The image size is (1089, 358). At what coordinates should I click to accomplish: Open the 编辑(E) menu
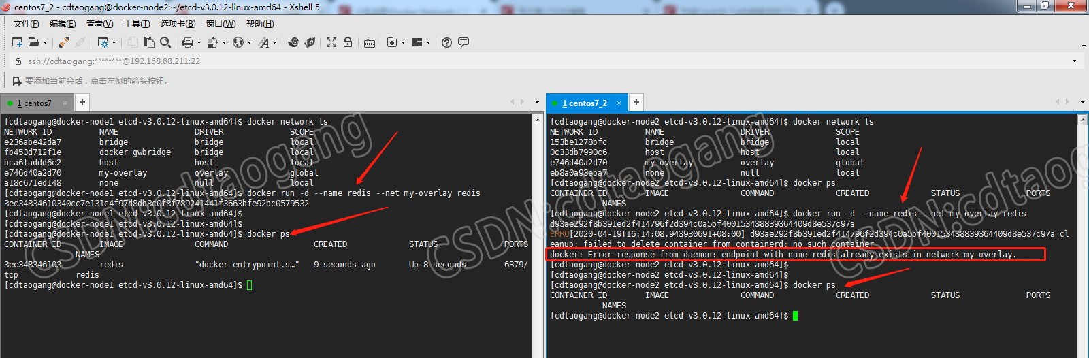[x=63, y=24]
